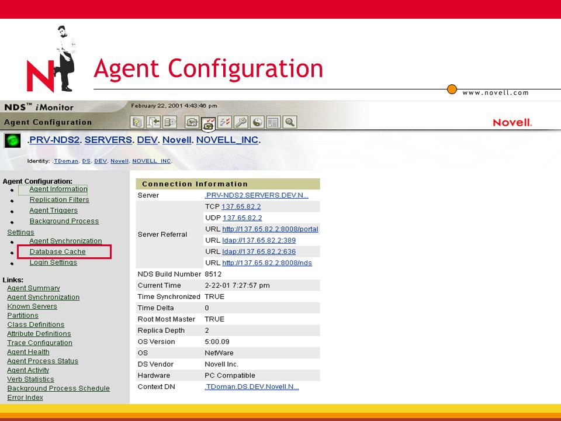Click the Settings link in sidebar
This screenshot has width=561, height=421.
coord(21,232)
